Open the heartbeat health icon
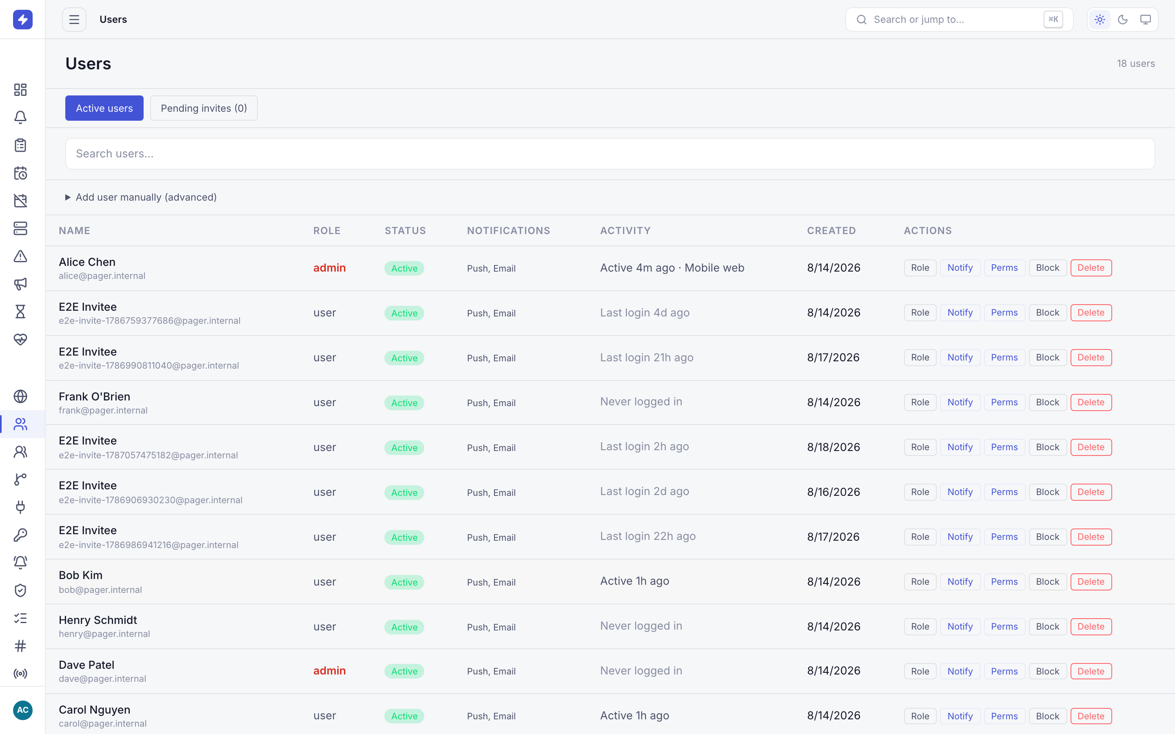Viewport: 1175px width, 734px height. click(x=20, y=339)
